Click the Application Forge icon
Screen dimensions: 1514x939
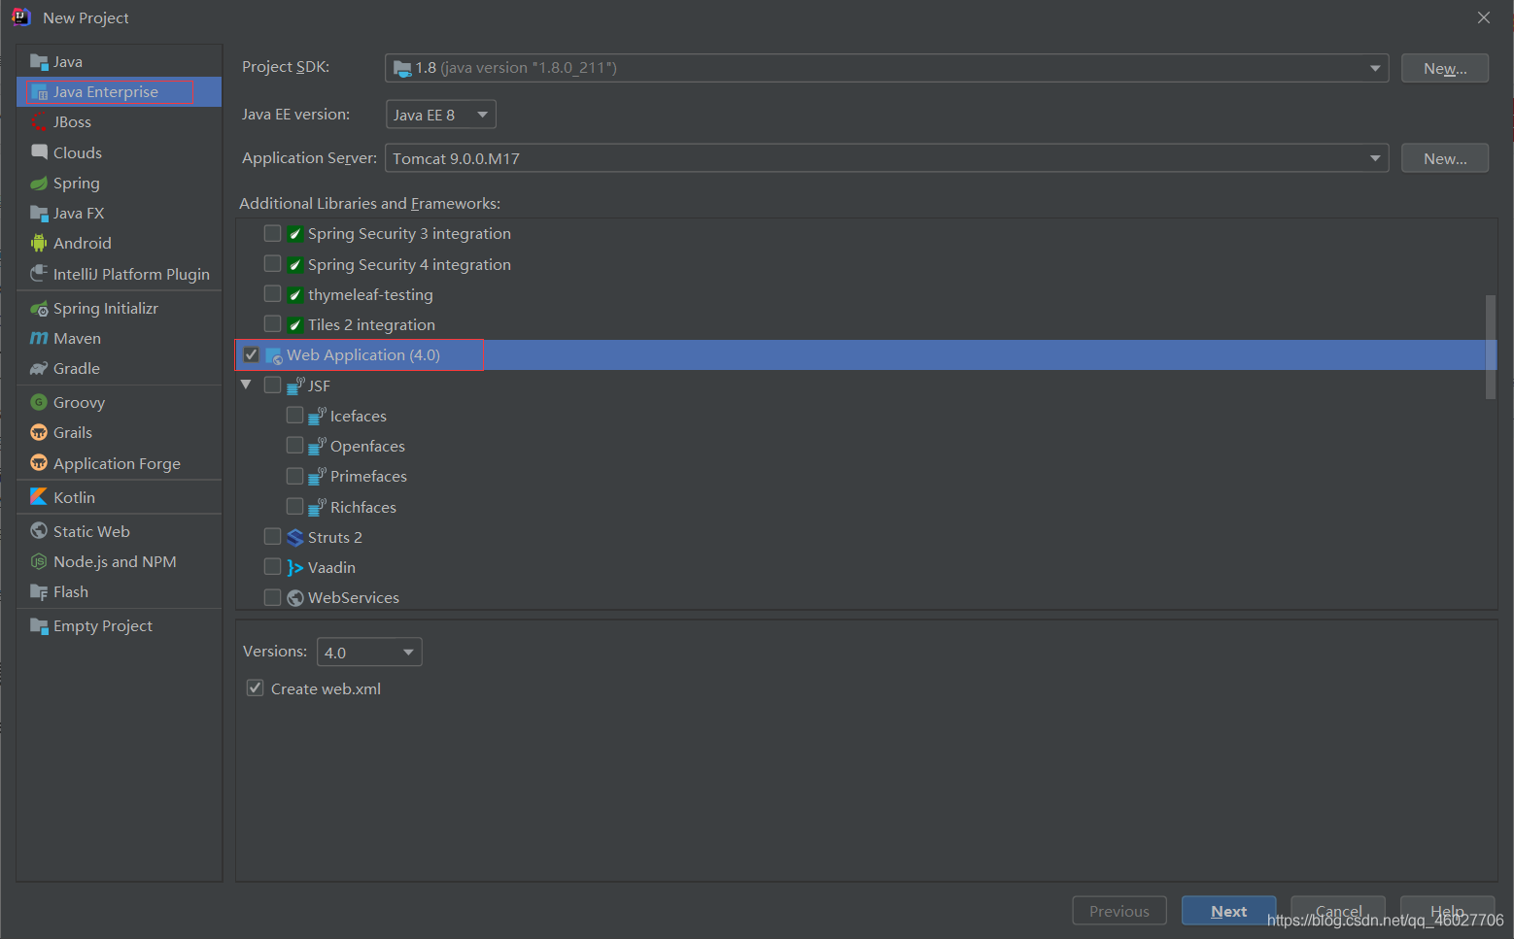point(39,463)
